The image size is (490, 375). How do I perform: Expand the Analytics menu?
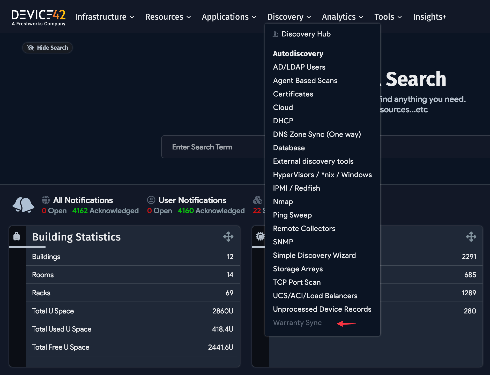coord(343,17)
